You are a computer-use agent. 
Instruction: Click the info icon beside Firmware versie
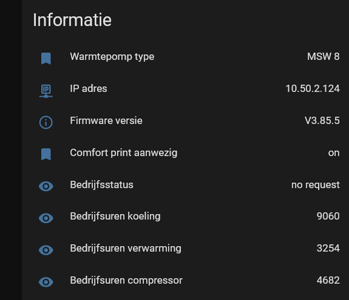coord(46,123)
